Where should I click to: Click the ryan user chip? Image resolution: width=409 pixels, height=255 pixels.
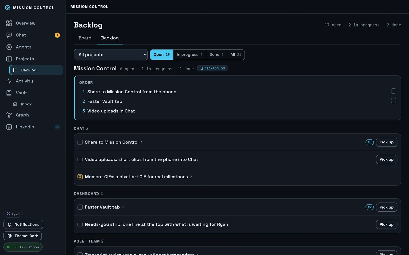pyautogui.click(x=13, y=214)
